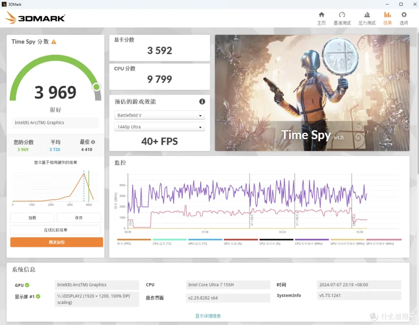Click the green check beside 显示屏 #1

click(38, 296)
